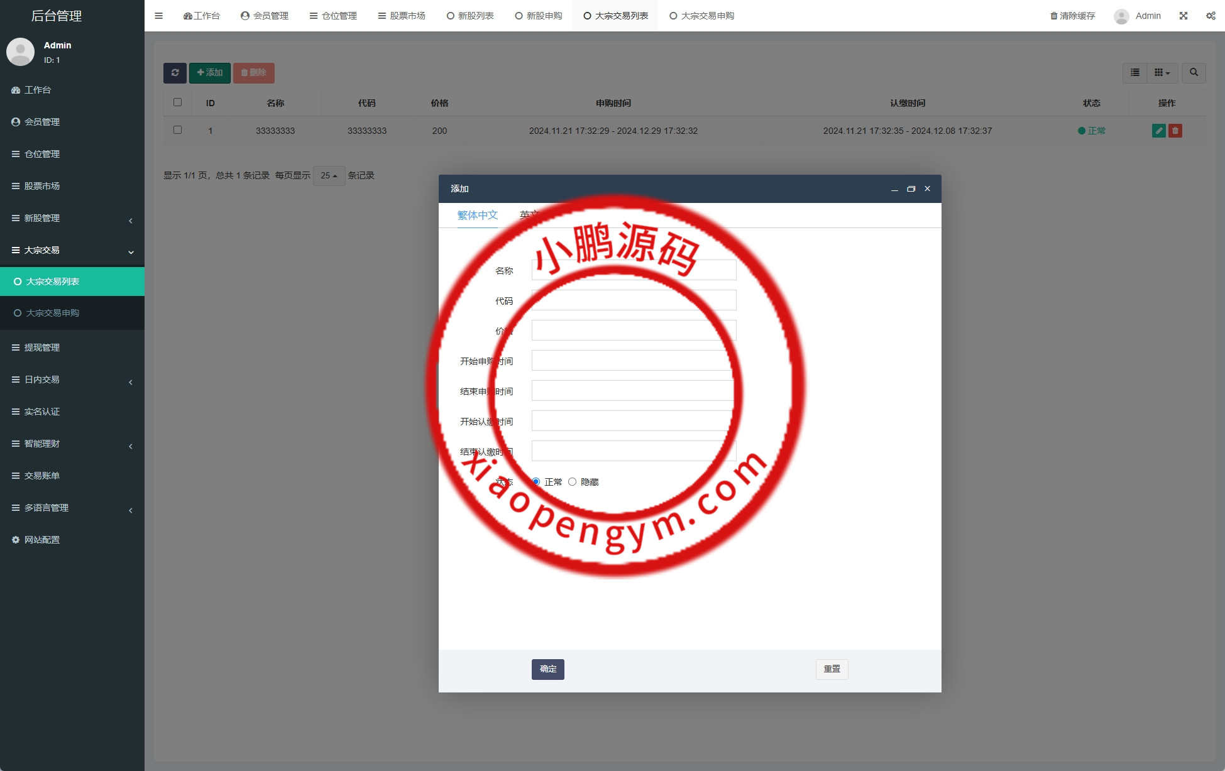Click the fullscreen expand icon in header
Image resolution: width=1225 pixels, height=771 pixels.
click(x=1183, y=16)
